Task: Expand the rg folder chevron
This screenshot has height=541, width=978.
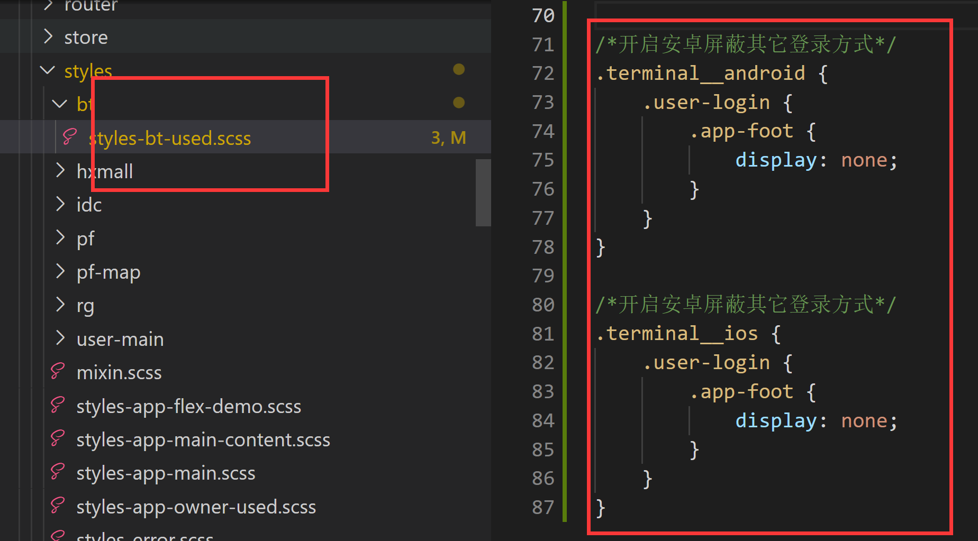Action: coord(60,305)
